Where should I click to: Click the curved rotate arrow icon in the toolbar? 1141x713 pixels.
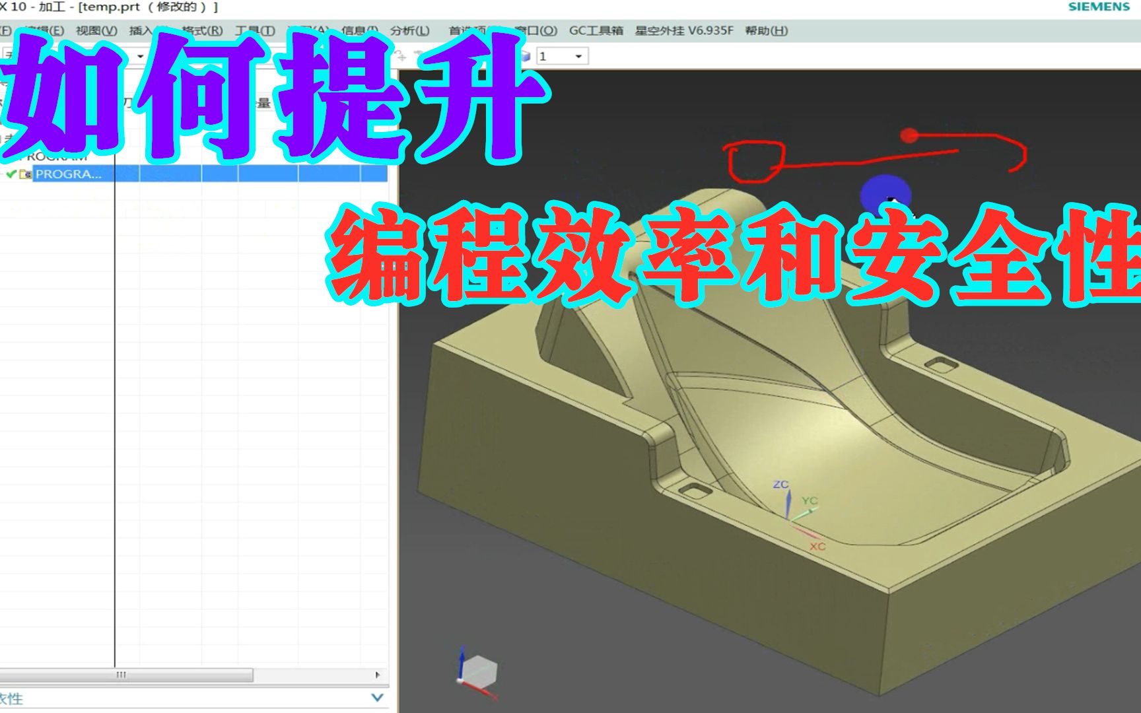398,52
